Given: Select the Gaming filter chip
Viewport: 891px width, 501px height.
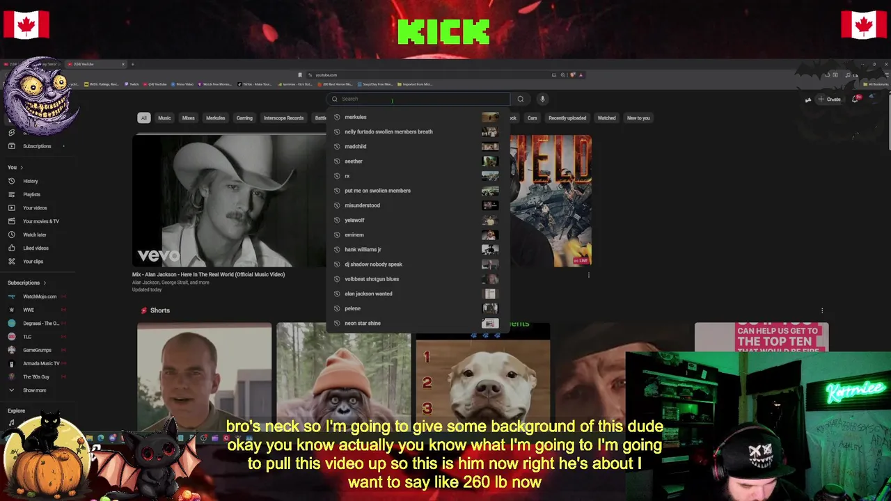Looking at the screenshot, I should coord(244,118).
